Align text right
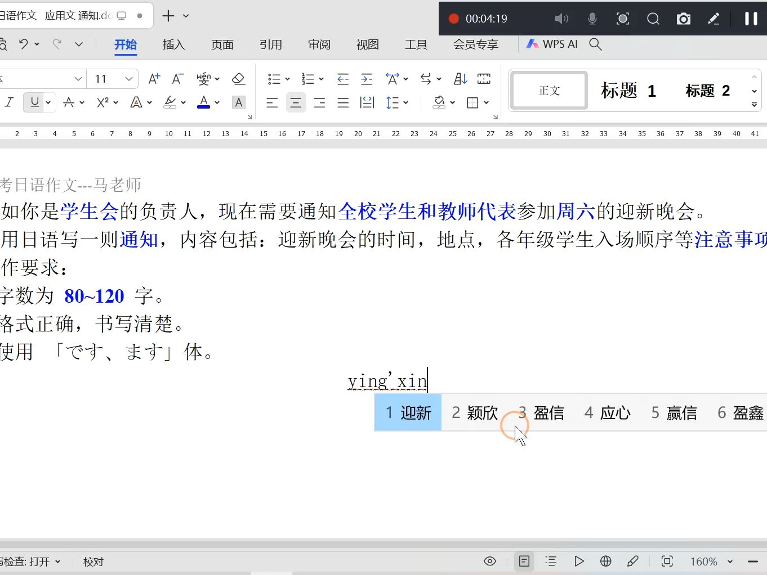This screenshot has width=767, height=575. point(319,102)
